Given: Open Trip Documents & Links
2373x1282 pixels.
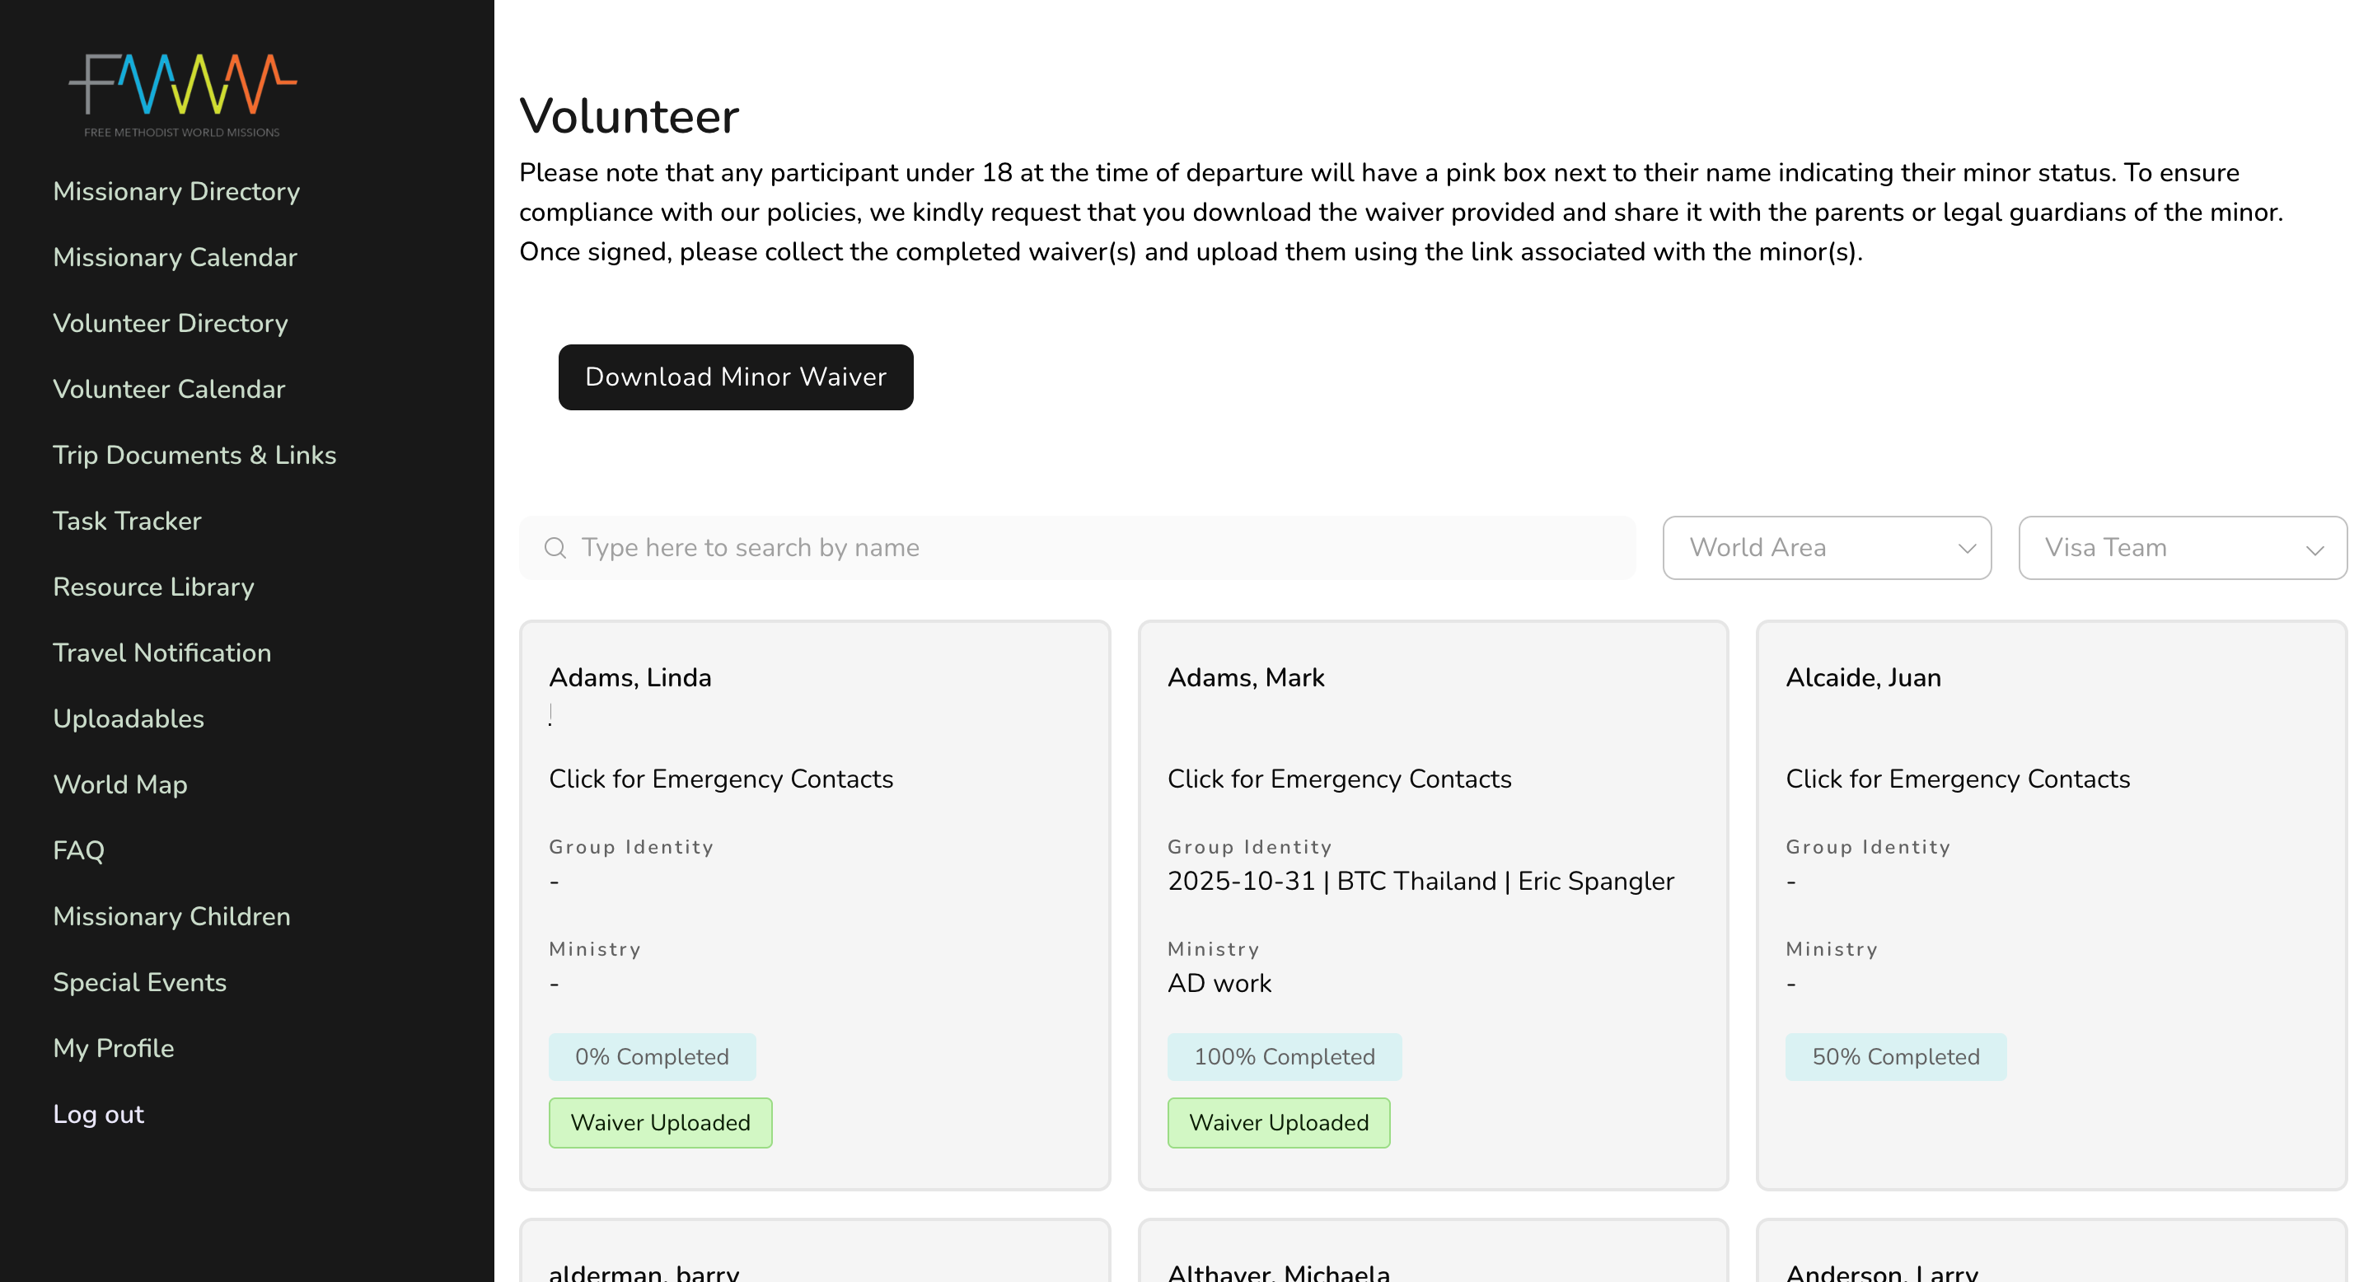Looking at the screenshot, I should tap(194, 455).
